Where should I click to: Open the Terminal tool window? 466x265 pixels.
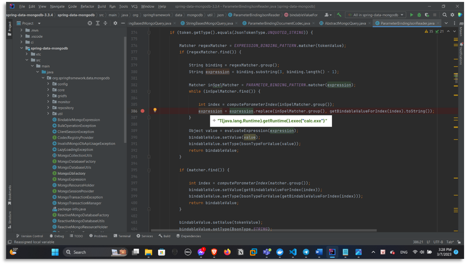coord(122,236)
